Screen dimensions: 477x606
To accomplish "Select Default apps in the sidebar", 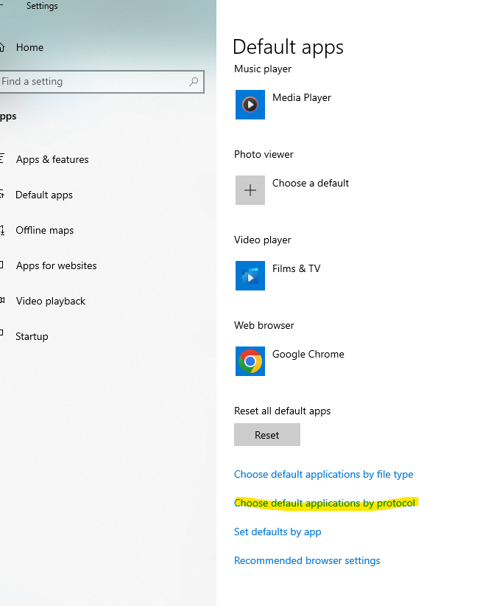I will point(44,195).
